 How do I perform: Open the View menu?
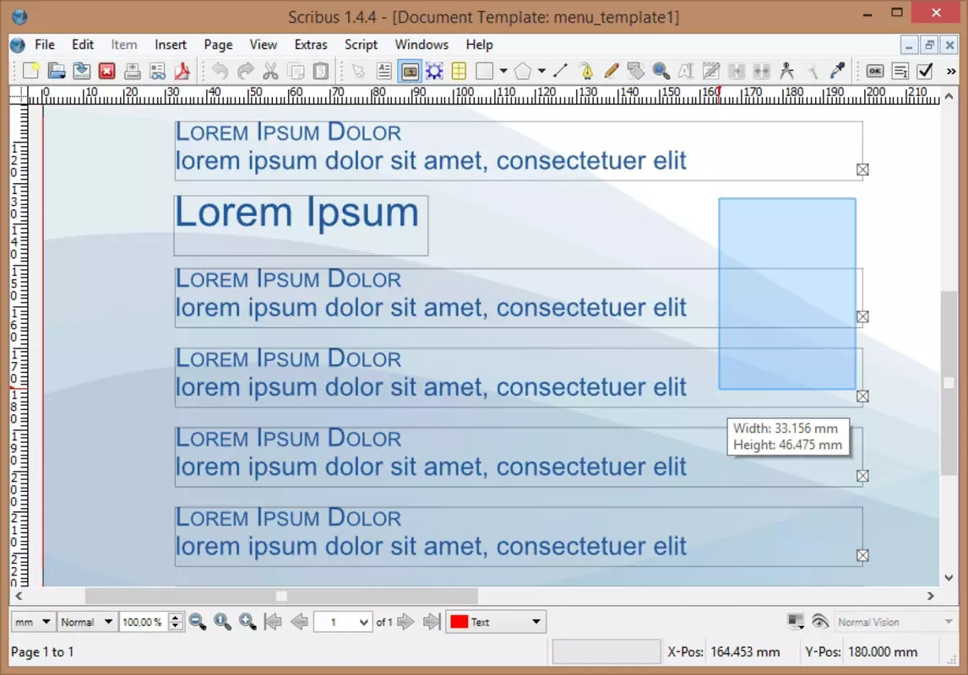(263, 45)
